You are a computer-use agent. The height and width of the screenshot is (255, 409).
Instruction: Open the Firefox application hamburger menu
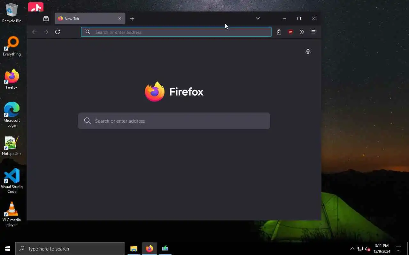[313, 32]
